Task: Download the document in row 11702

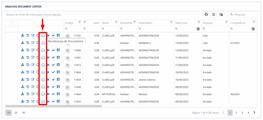Action: coord(23,35)
